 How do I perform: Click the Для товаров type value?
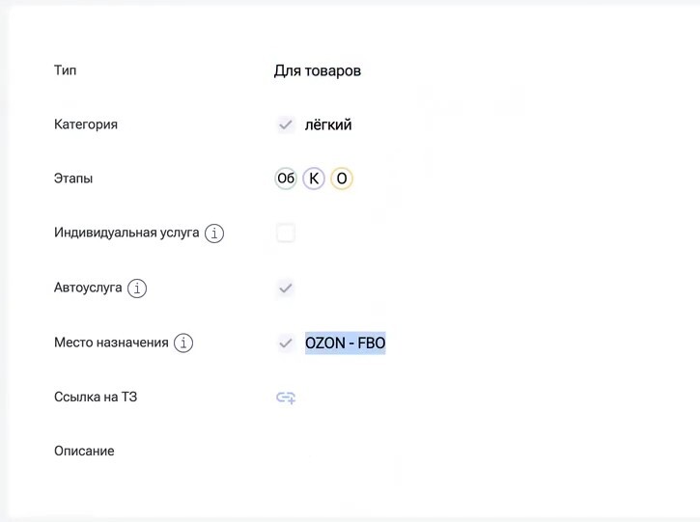[318, 70]
